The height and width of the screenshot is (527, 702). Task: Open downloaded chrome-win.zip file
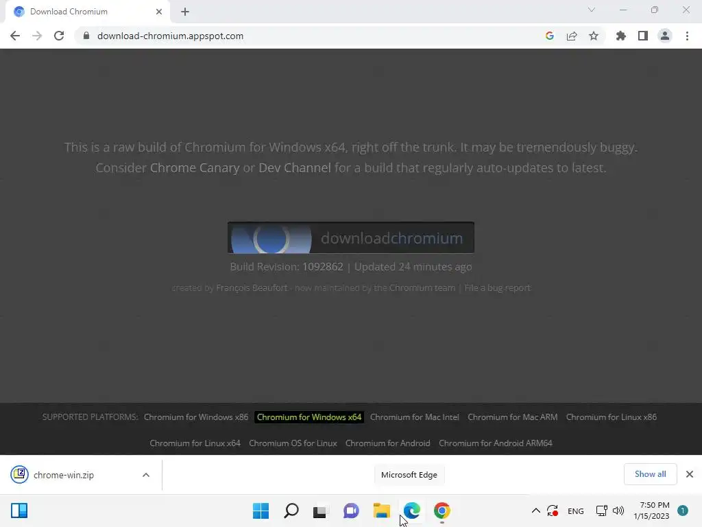coord(64,475)
